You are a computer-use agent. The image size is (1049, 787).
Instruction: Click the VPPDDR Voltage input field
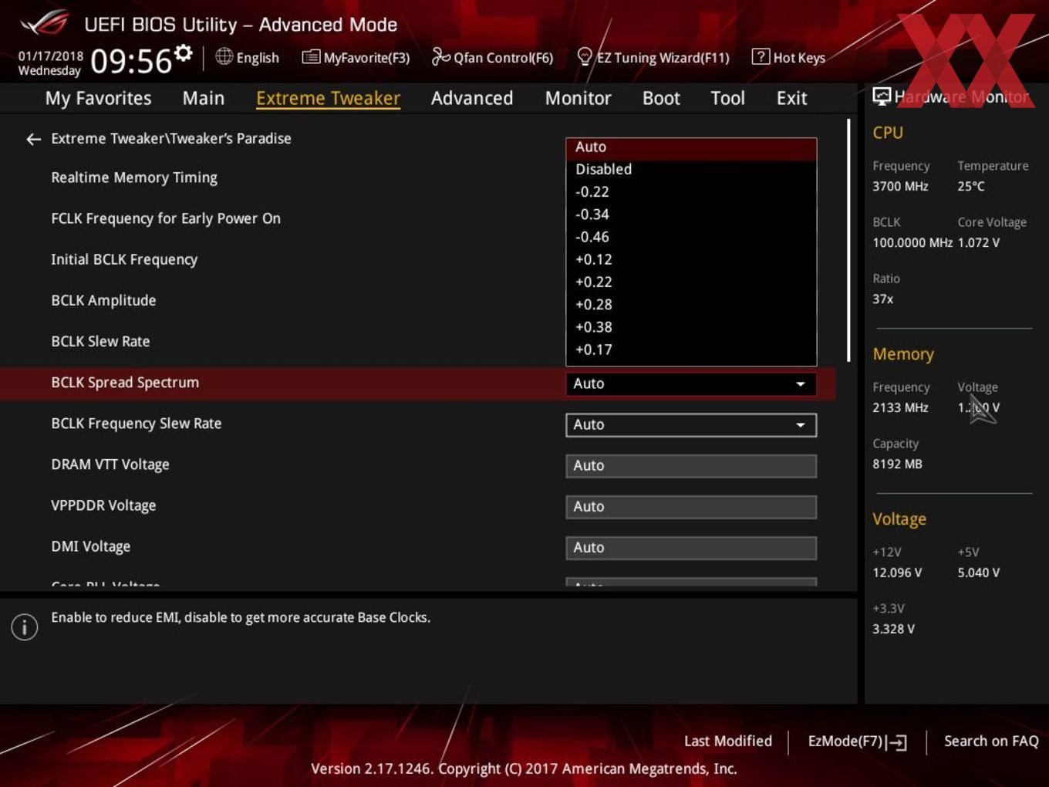[x=691, y=507]
